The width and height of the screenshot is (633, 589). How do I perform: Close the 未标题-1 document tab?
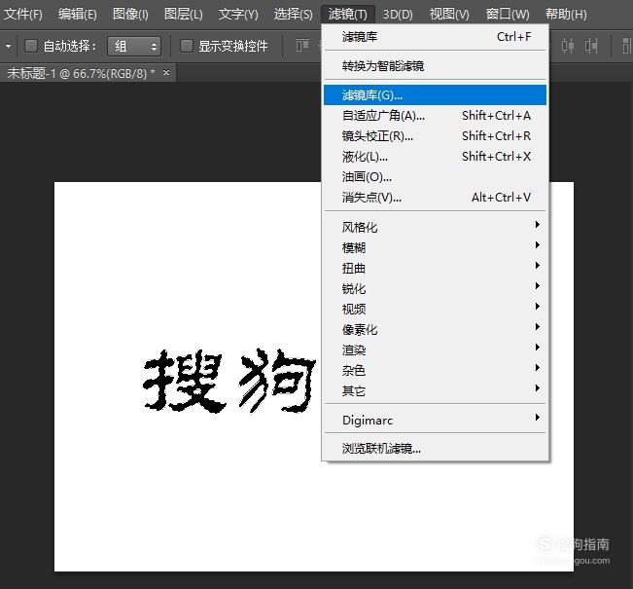pyautogui.click(x=166, y=73)
